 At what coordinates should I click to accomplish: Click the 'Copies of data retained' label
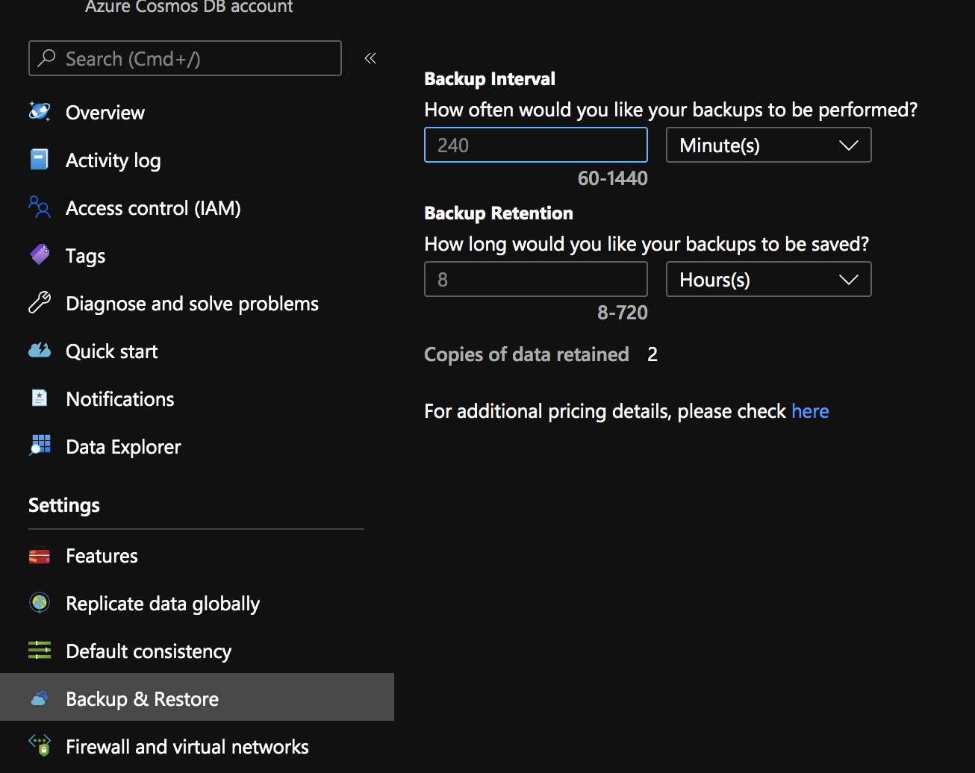[x=526, y=354]
